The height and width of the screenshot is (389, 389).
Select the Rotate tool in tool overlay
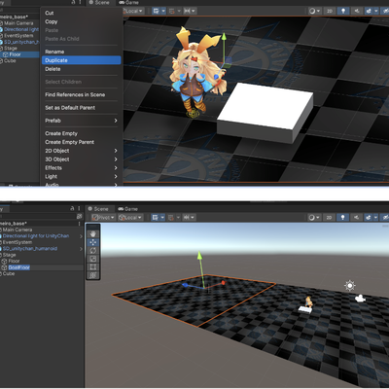[x=93, y=250]
